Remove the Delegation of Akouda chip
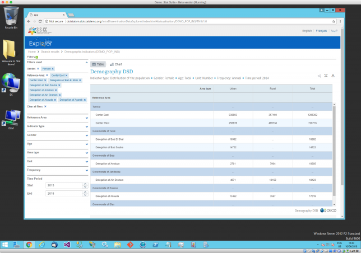This screenshot has height=253, width=361. (x=55, y=100)
